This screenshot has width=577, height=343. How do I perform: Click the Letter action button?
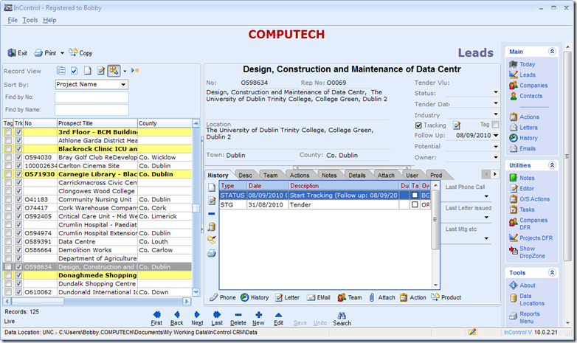(x=288, y=297)
